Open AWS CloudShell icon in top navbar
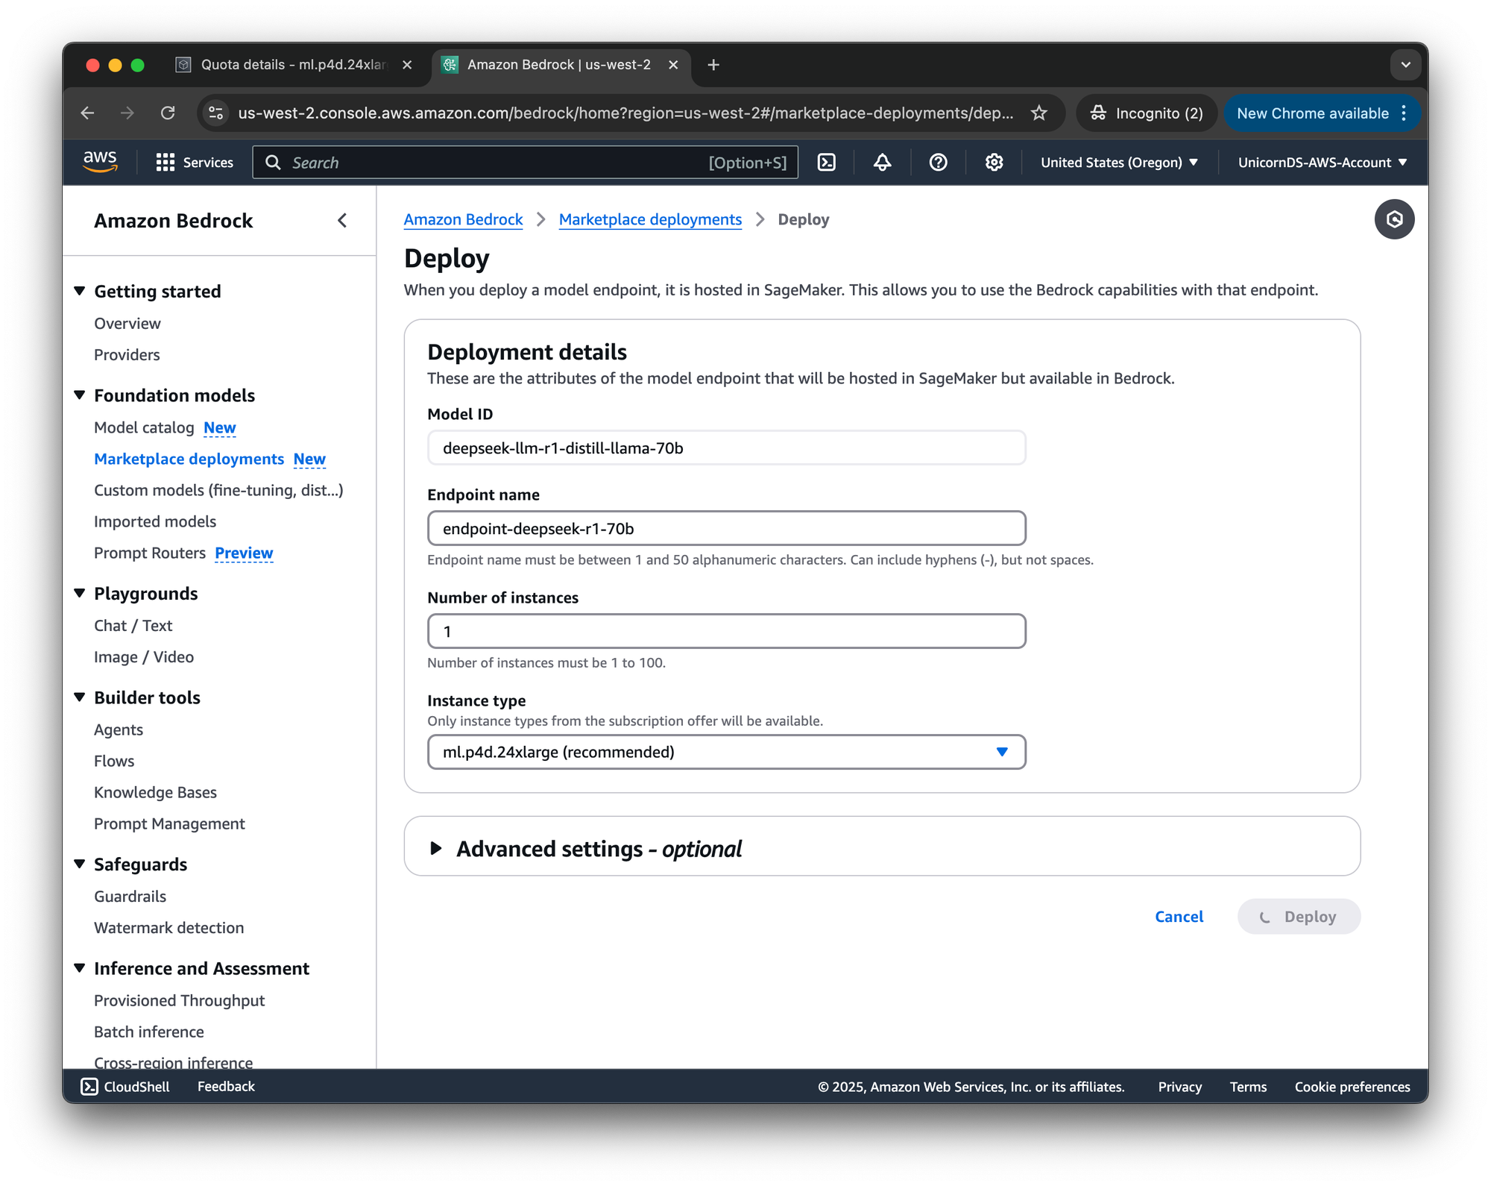 827,162
